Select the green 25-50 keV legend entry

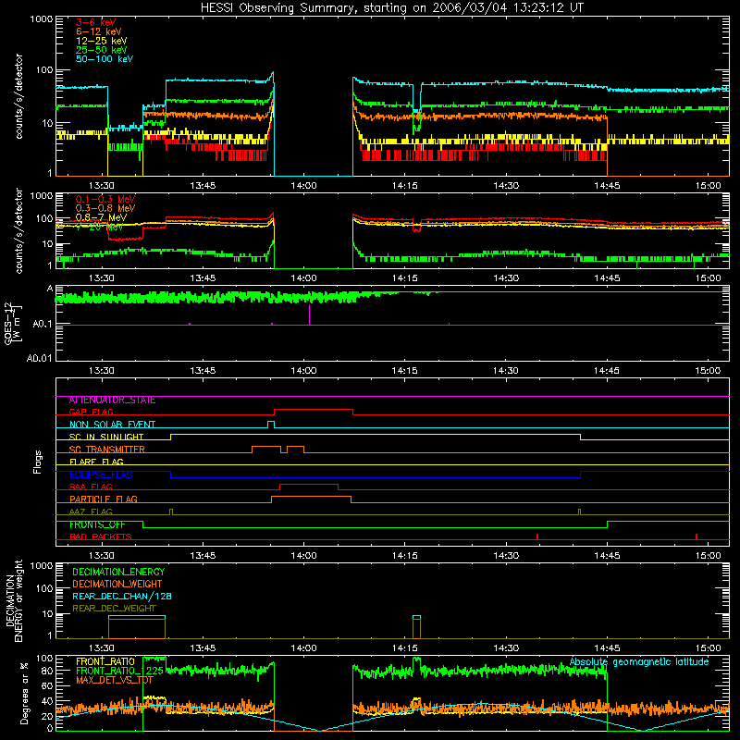click(x=101, y=50)
